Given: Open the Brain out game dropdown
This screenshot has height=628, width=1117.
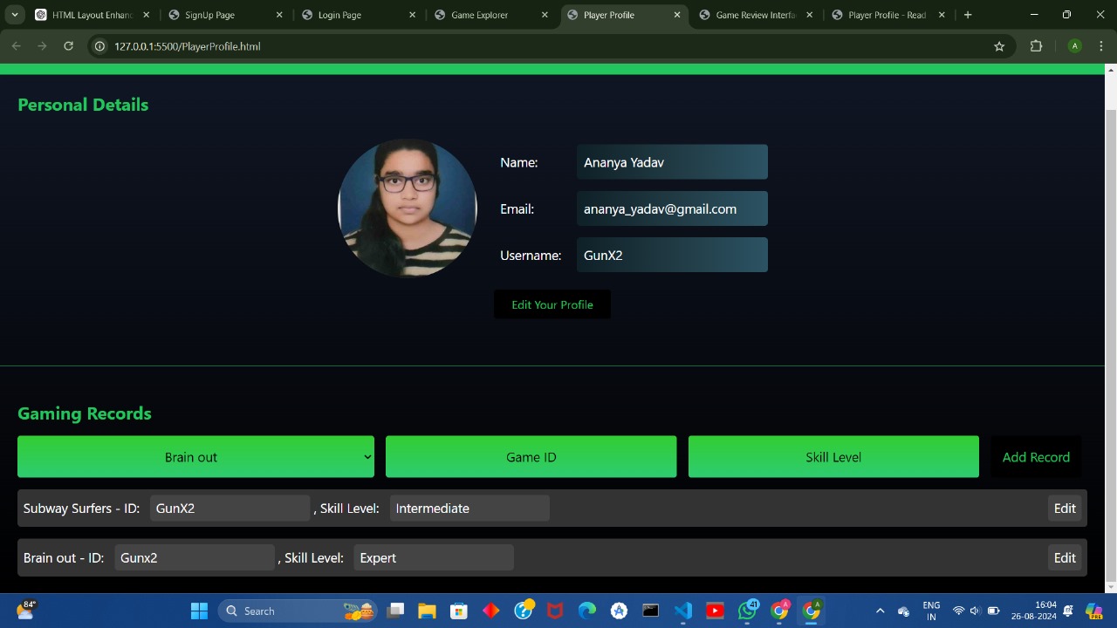Looking at the screenshot, I should [195, 457].
